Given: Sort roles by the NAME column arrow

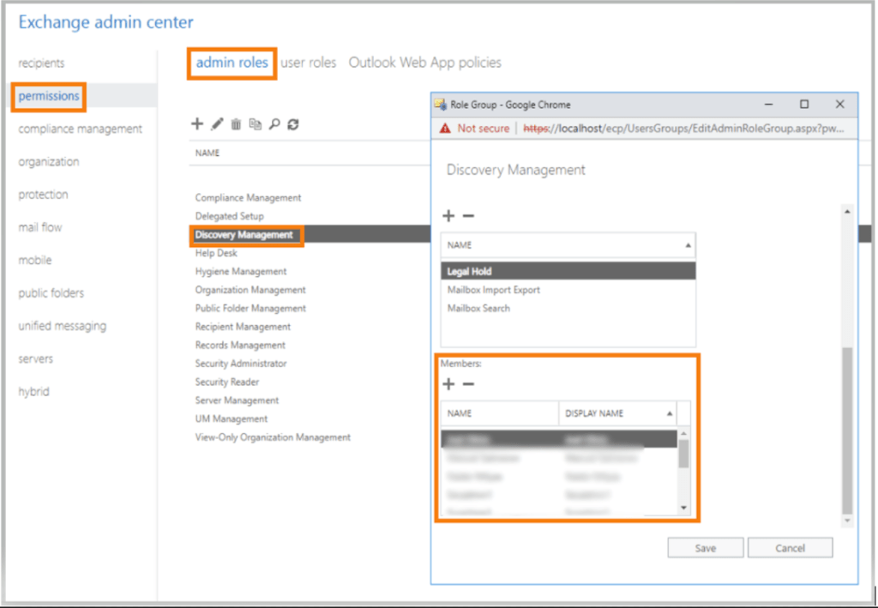Looking at the screenshot, I should [x=688, y=245].
